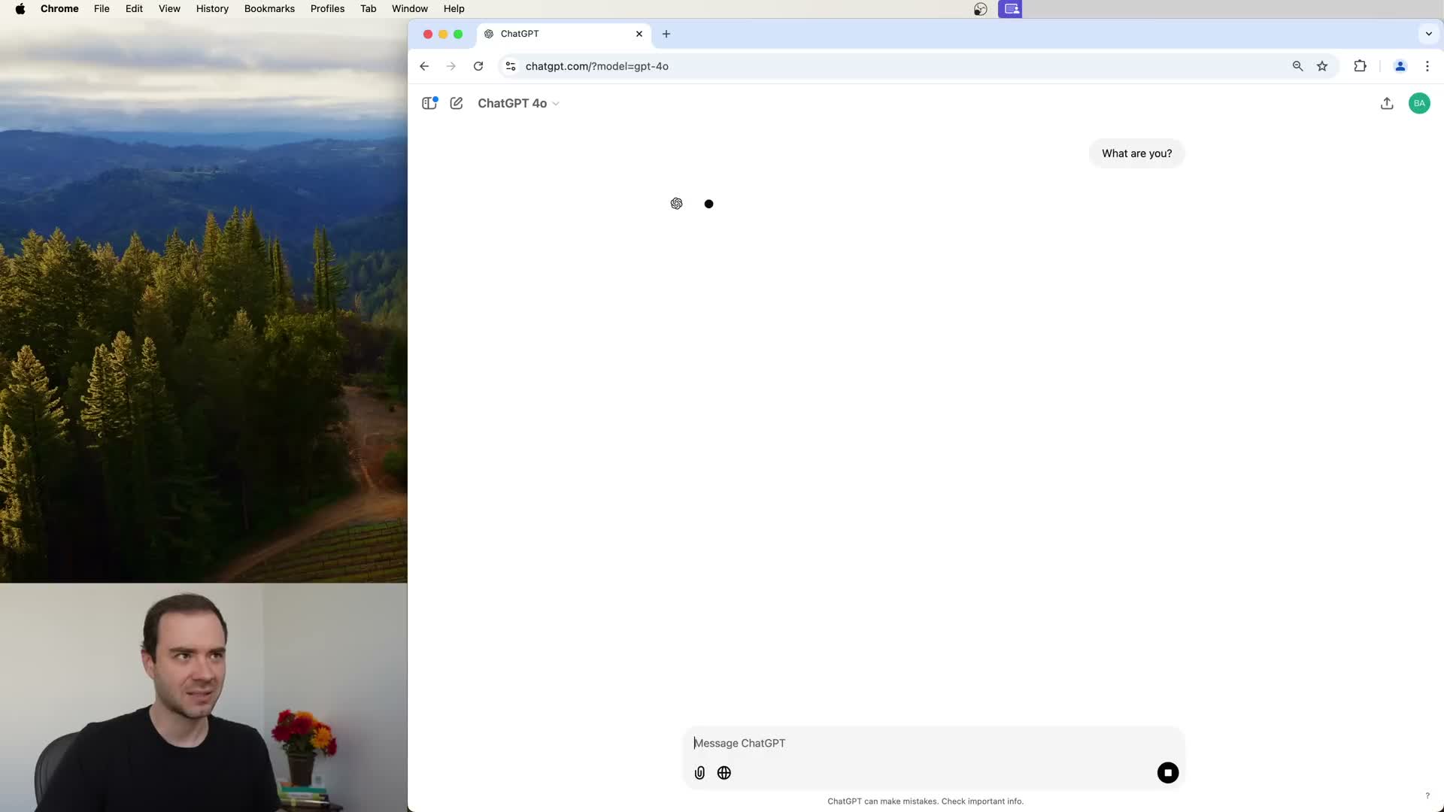Image resolution: width=1444 pixels, height=812 pixels.
Task: Click the zoom magnifier in address bar
Action: (1297, 66)
